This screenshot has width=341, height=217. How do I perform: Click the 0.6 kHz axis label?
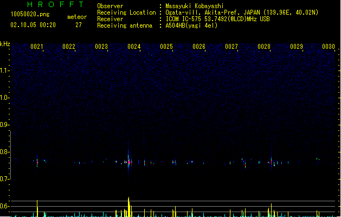pyautogui.click(x=4, y=206)
